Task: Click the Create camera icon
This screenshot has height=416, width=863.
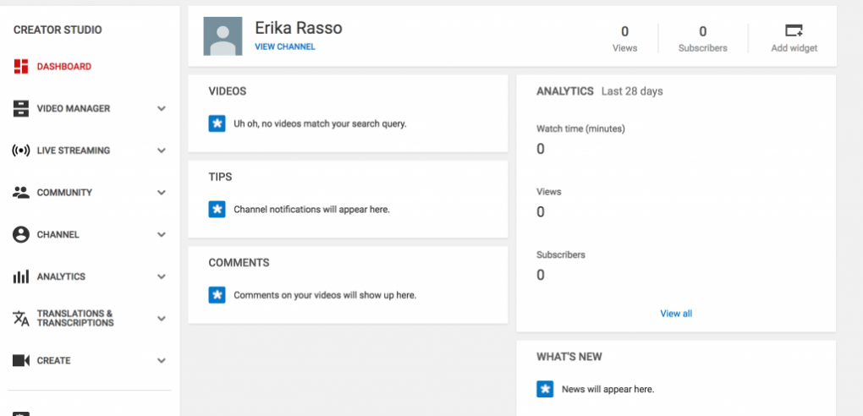Action: (x=21, y=361)
